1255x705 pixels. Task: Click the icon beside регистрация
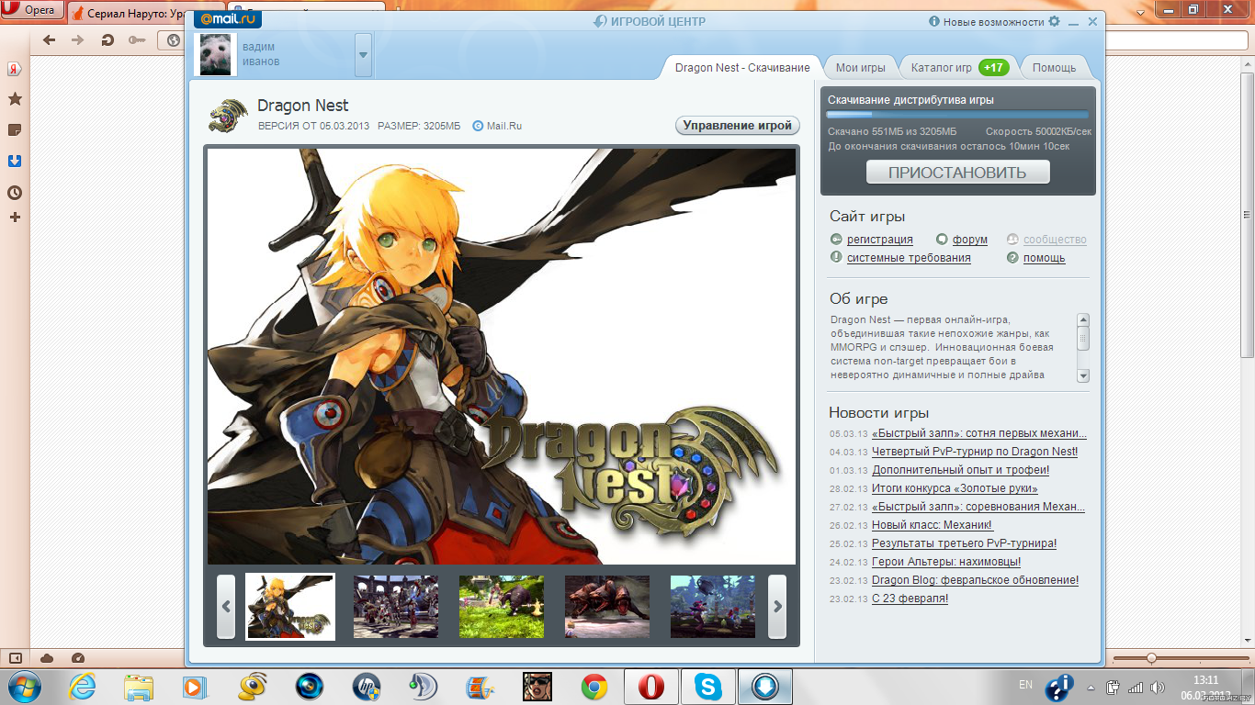tap(836, 240)
